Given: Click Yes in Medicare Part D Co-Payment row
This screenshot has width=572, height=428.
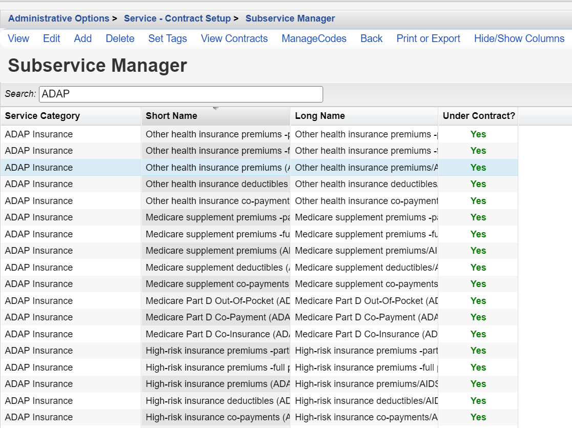Looking at the screenshot, I should click(x=478, y=317).
